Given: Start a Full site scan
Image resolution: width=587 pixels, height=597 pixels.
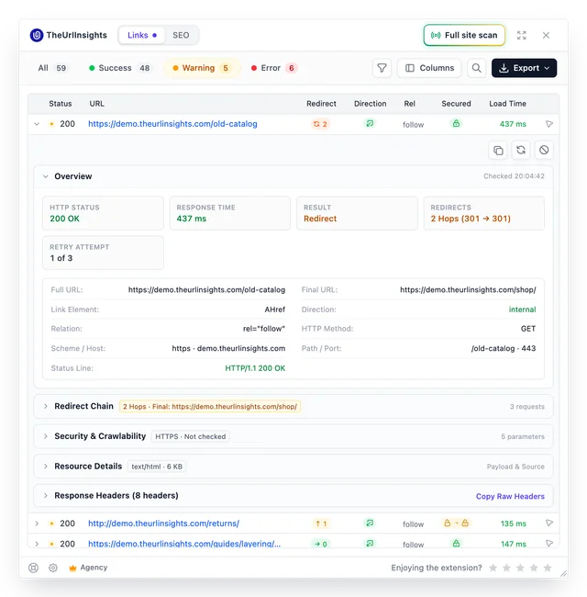Looking at the screenshot, I should coord(464,35).
